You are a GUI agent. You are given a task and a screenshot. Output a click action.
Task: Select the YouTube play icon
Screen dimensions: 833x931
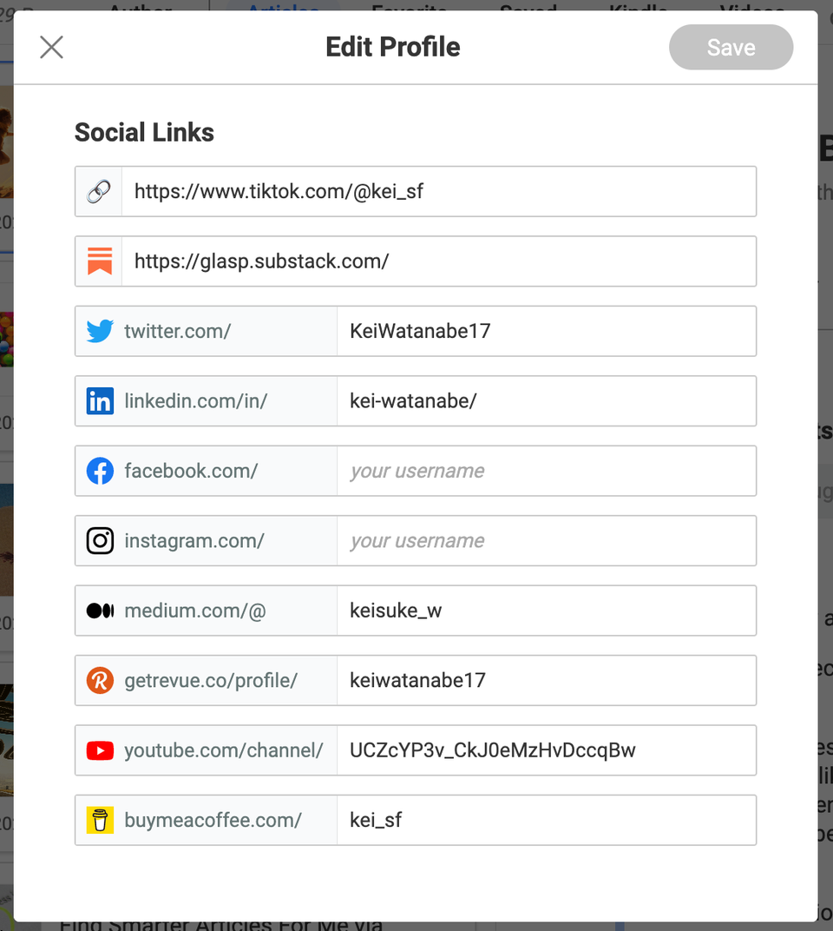100,750
